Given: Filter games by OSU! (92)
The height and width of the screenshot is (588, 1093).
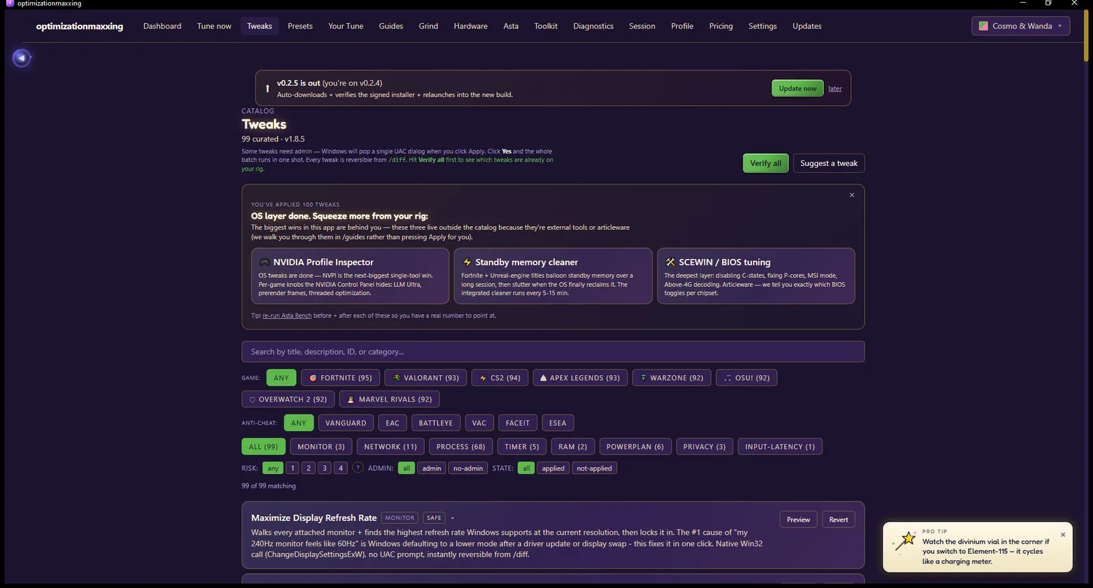Looking at the screenshot, I should click(x=747, y=378).
